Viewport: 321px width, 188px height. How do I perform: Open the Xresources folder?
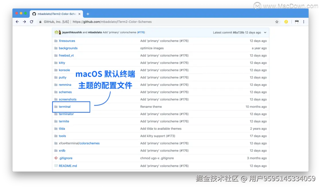click(67, 41)
